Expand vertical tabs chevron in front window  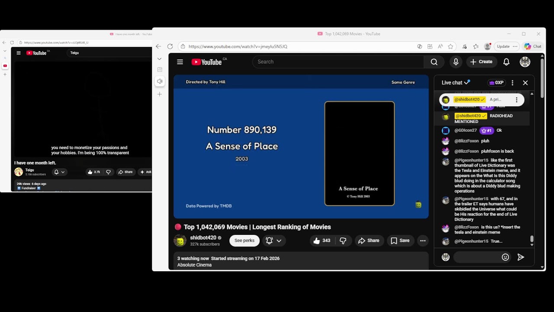pos(160,58)
